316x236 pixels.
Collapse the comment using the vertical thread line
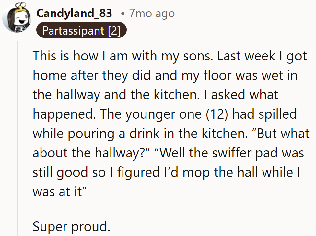point(17,139)
